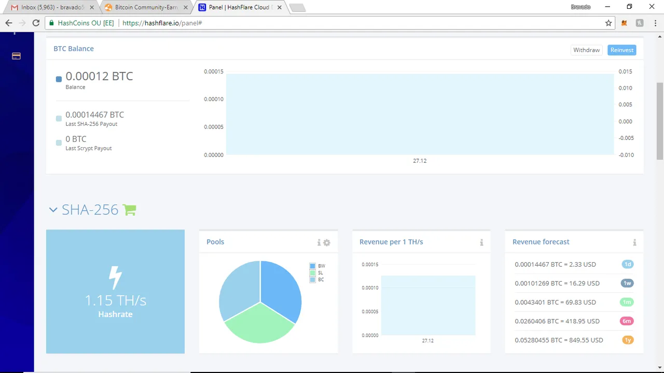Toggle Last Scrypt Payout legend swatch
The width and height of the screenshot is (664, 373).
59,143
